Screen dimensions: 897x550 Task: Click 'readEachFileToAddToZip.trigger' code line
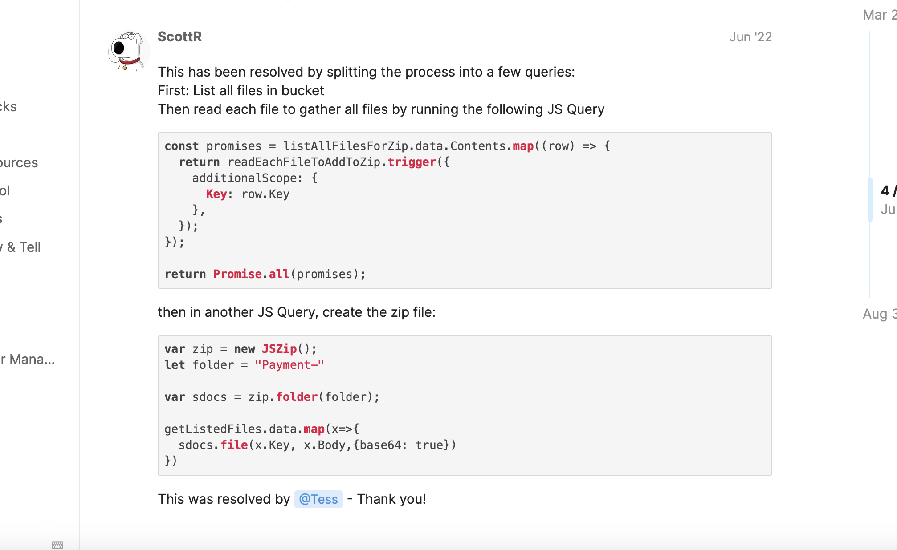pos(332,162)
